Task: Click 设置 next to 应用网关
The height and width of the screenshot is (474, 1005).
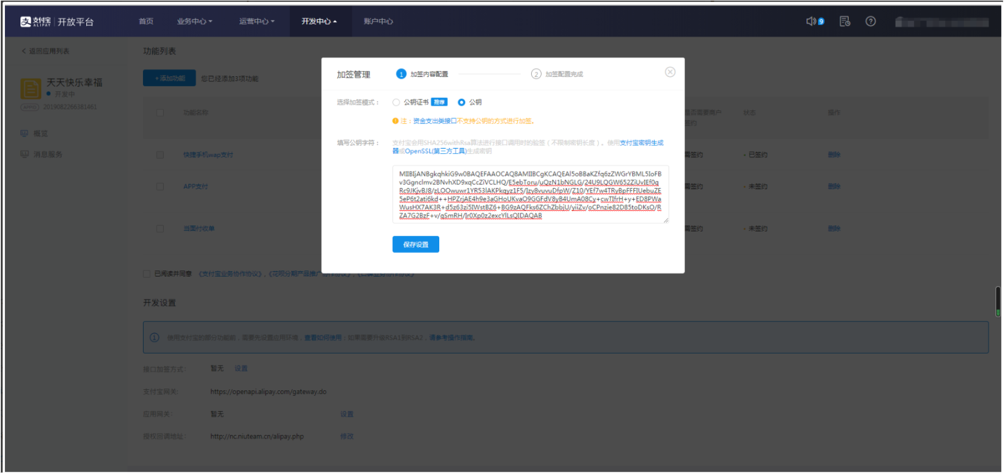Action: click(x=346, y=414)
